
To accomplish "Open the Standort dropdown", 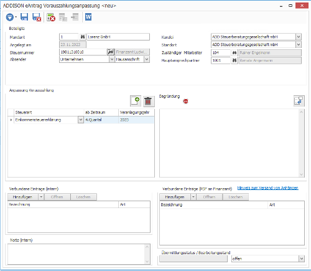I will coord(299,44).
